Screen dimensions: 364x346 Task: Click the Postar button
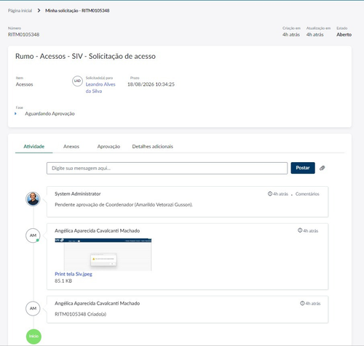(303, 168)
